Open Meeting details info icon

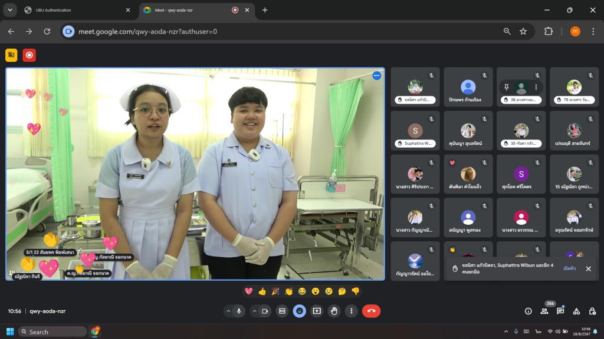pyautogui.click(x=528, y=311)
